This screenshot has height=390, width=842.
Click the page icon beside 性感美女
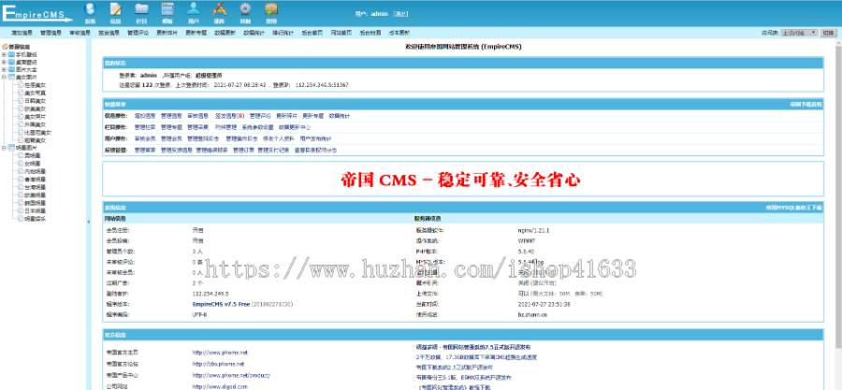21,85
